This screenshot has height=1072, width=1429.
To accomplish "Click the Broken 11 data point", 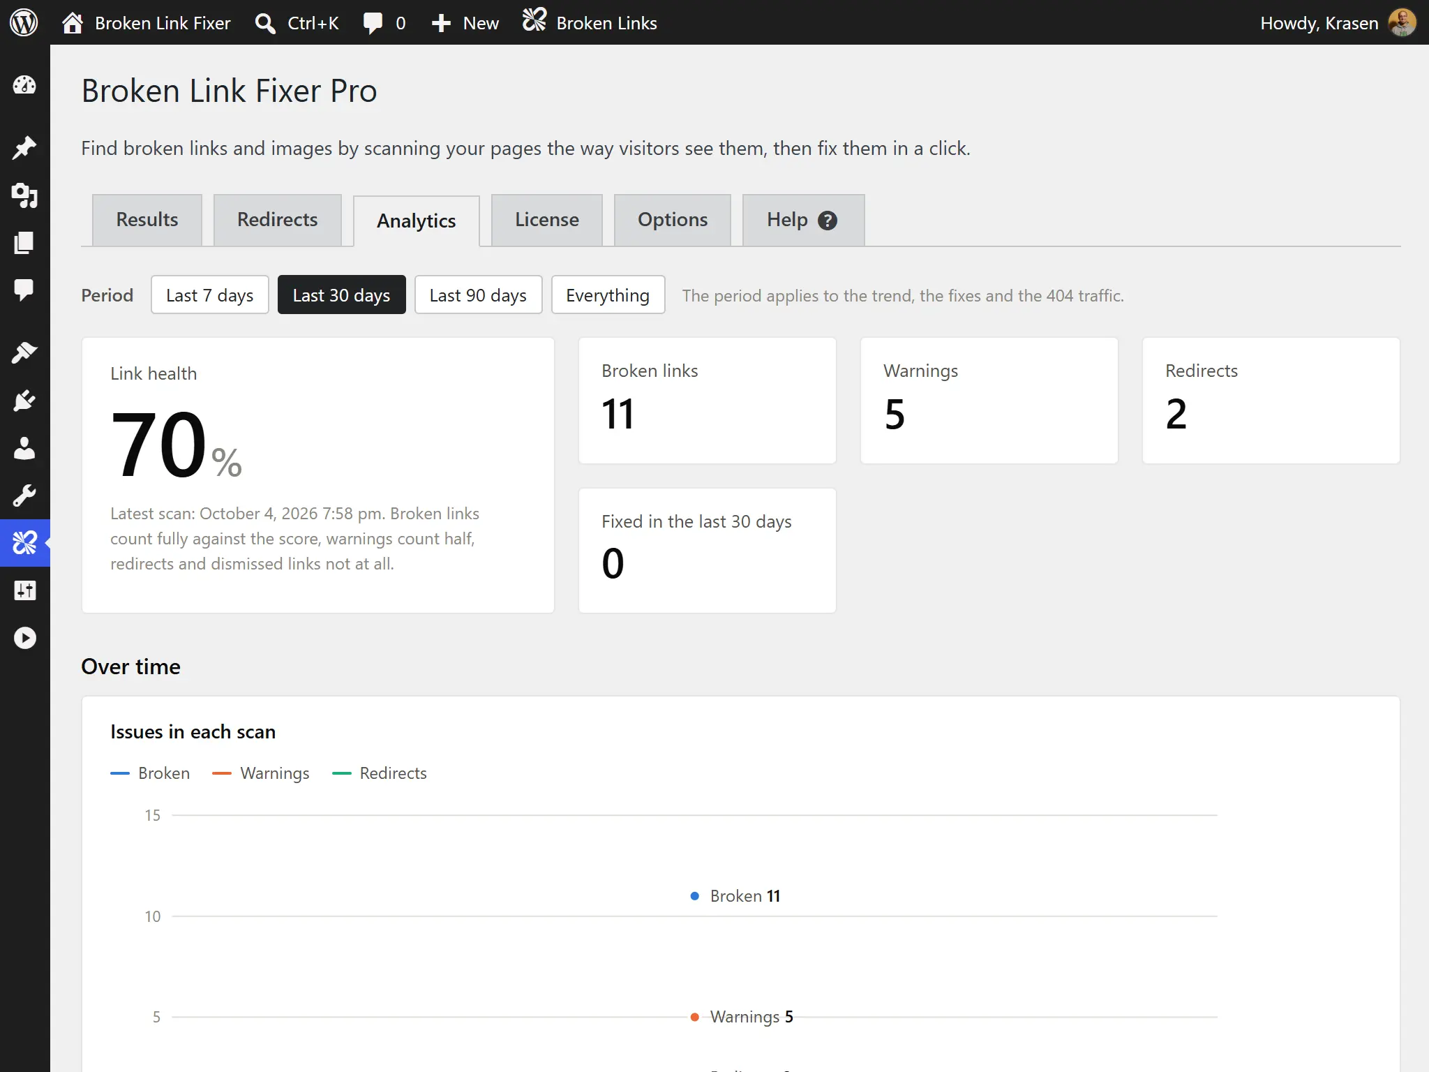I will click(695, 896).
